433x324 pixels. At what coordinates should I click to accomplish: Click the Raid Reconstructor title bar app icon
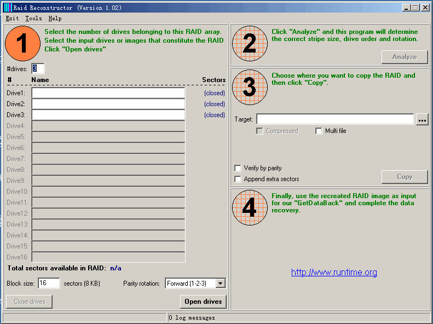click(x=8, y=8)
